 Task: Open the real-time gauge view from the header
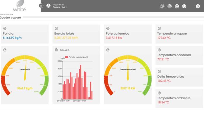162,6
